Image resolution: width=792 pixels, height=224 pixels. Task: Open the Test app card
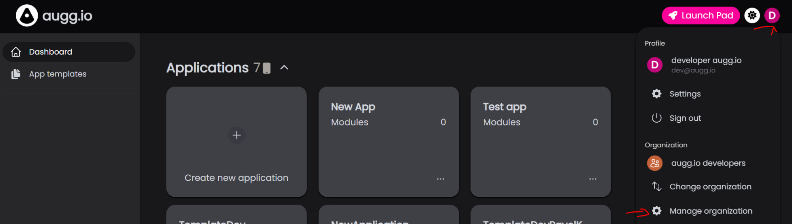click(x=540, y=142)
